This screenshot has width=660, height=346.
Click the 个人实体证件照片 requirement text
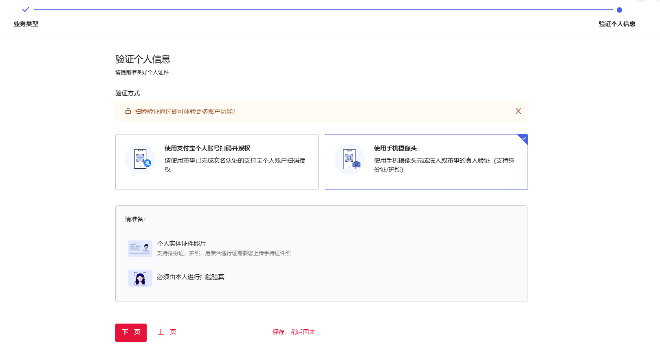coord(181,243)
